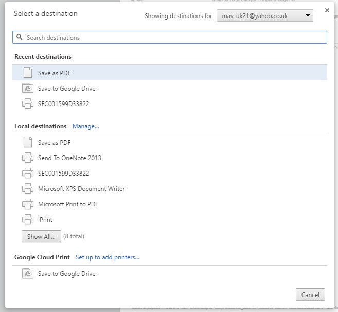The width and height of the screenshot is (338, 312).
Task: Click the iPrint printer icon
Action: [27, 220]
